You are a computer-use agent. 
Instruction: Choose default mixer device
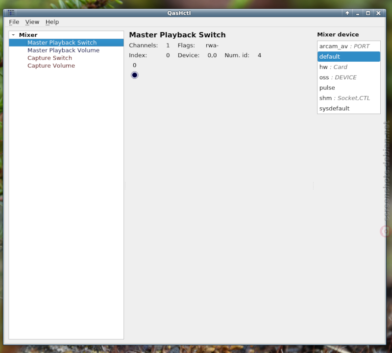click(349, 57)
